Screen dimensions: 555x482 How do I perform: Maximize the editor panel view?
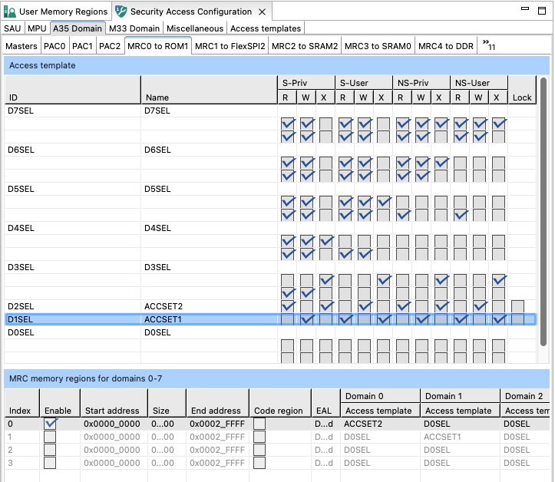pyautogui.click(x=542, y=9)
